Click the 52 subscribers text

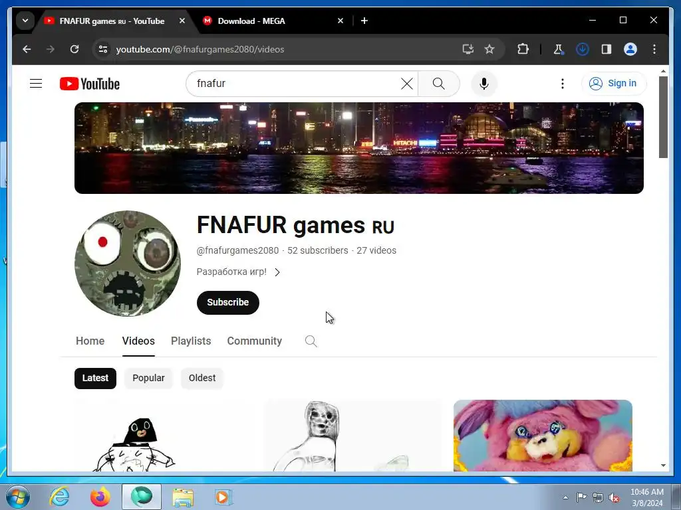pyautogui.click(x=317, y=250)
